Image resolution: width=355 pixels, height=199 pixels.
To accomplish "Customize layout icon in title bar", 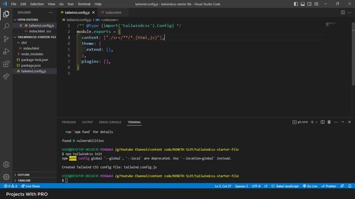I will click(x=316, y=4).
